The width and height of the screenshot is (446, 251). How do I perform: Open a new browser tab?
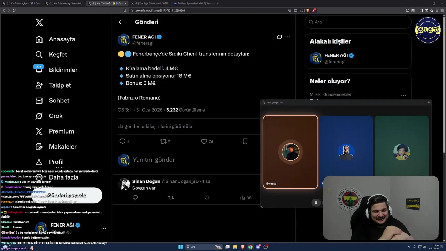click(x=218, y=3)
